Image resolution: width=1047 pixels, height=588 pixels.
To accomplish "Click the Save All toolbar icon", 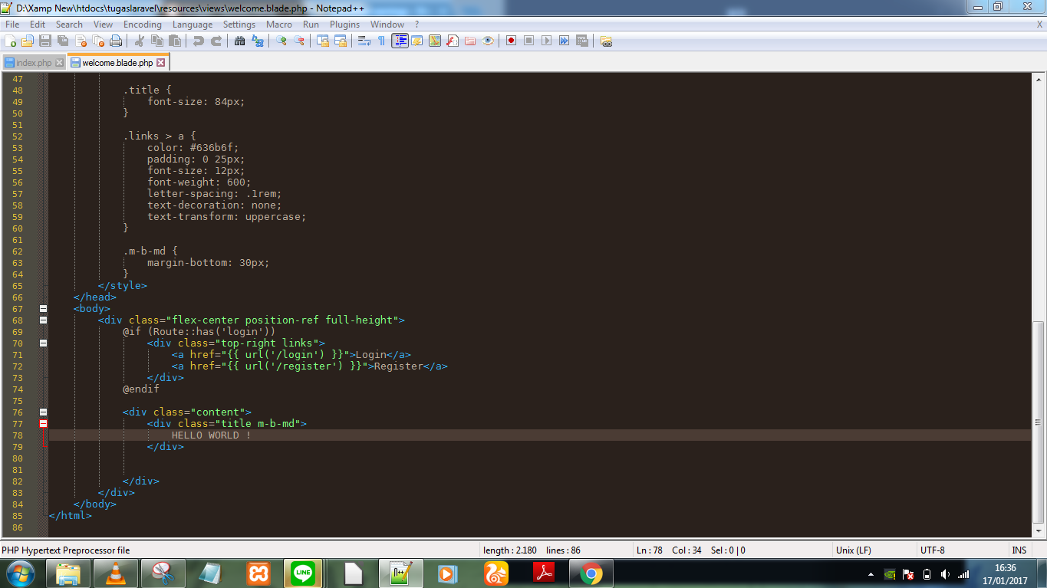I will [x=63, y=41].
